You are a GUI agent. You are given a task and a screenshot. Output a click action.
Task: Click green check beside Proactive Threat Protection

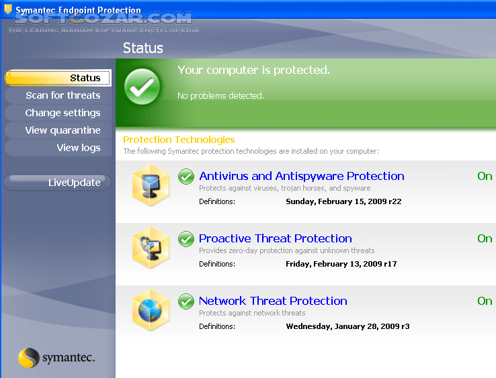click(186, 239)
